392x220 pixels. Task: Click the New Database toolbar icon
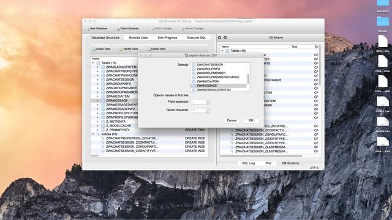point(88,29)
